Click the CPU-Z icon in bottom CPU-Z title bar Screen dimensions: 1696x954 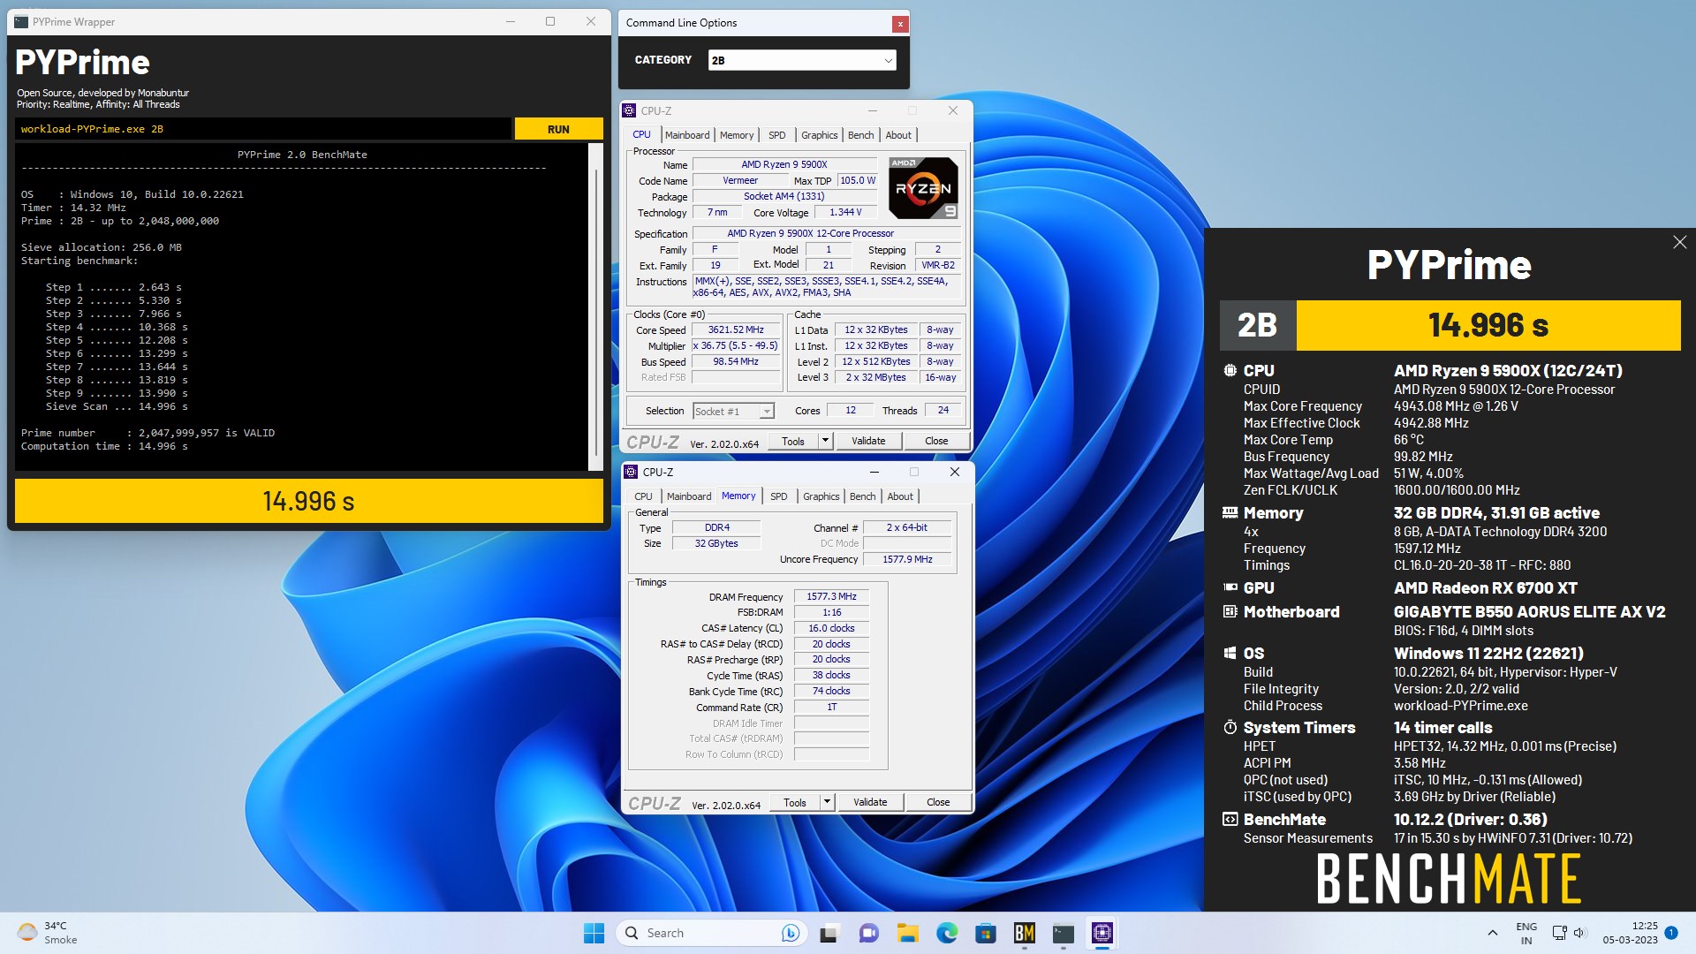(x=631, y=472)
